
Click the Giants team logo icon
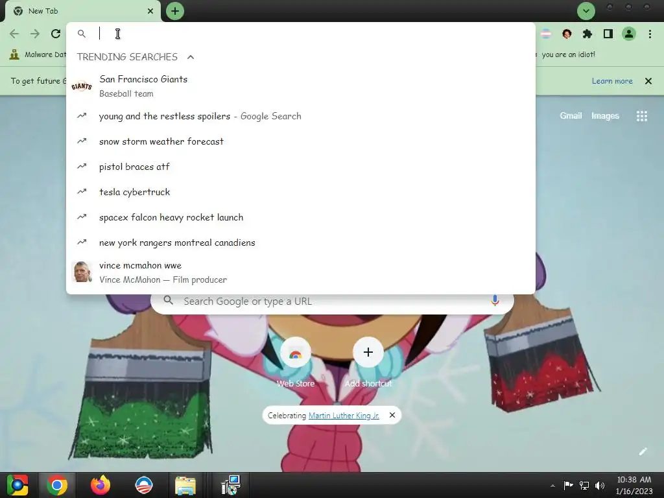82,86
